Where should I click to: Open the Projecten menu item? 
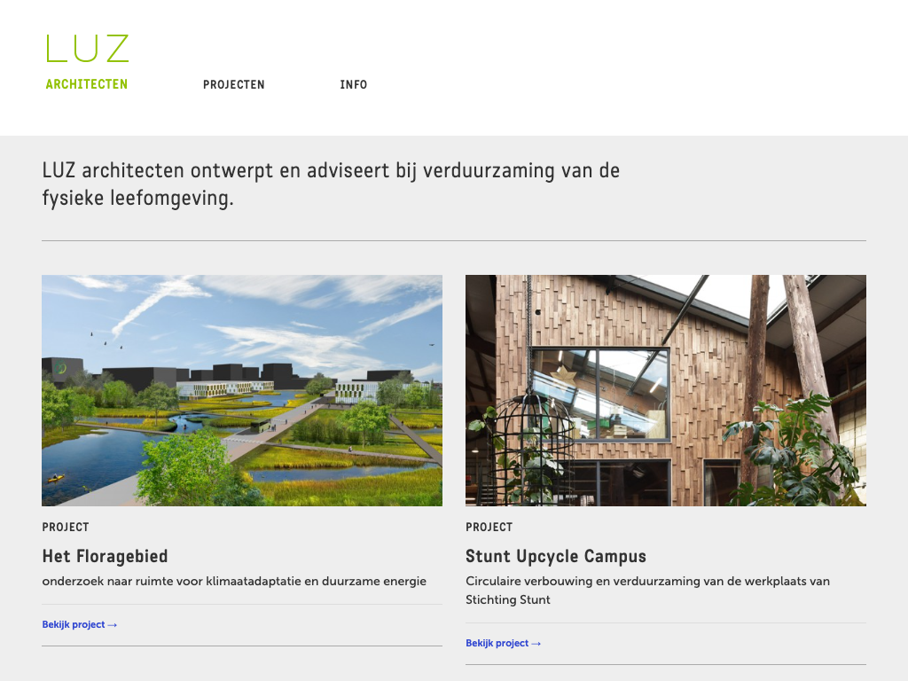point(234,84)
